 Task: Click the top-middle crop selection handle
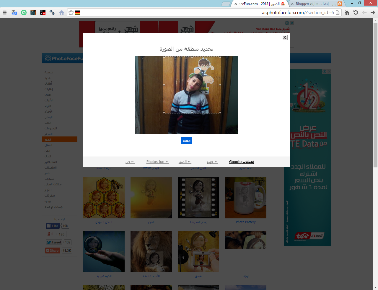point(192,57)
